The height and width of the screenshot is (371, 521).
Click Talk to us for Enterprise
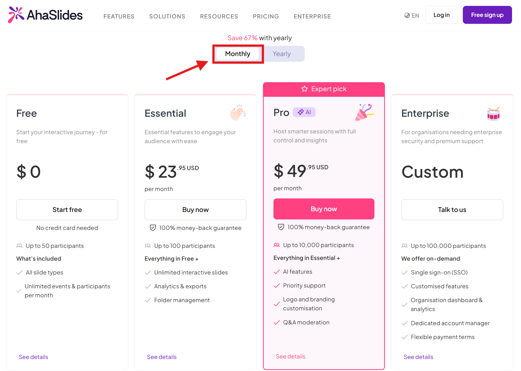[452, 209]
